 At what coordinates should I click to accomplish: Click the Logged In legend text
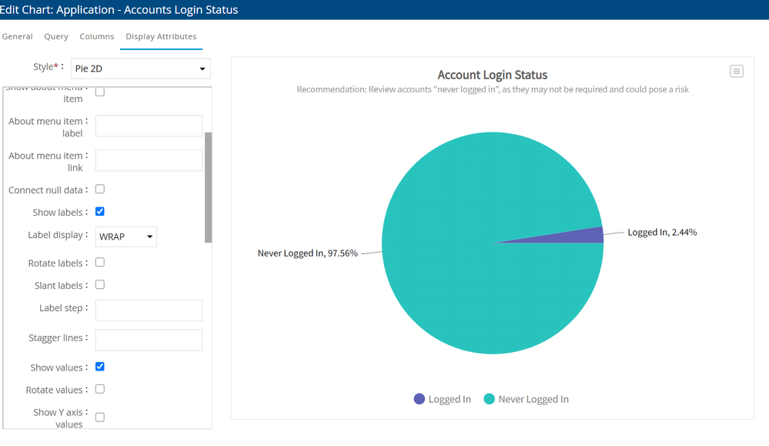(x=450, y=399)
